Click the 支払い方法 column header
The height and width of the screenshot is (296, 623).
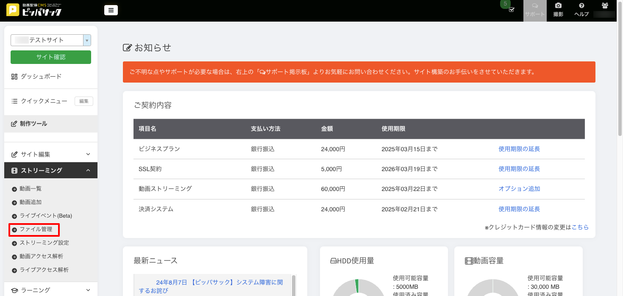tap(266, 129)
